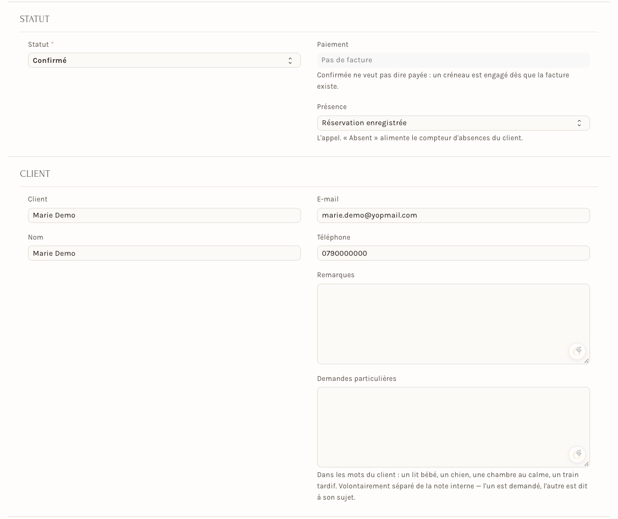Click the chevron arrows on Statut select
Screen dimensions: 618x519
(x=290, y=60)
